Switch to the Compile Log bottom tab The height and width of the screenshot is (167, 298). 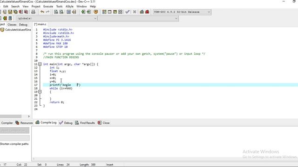tap(46, 122)
